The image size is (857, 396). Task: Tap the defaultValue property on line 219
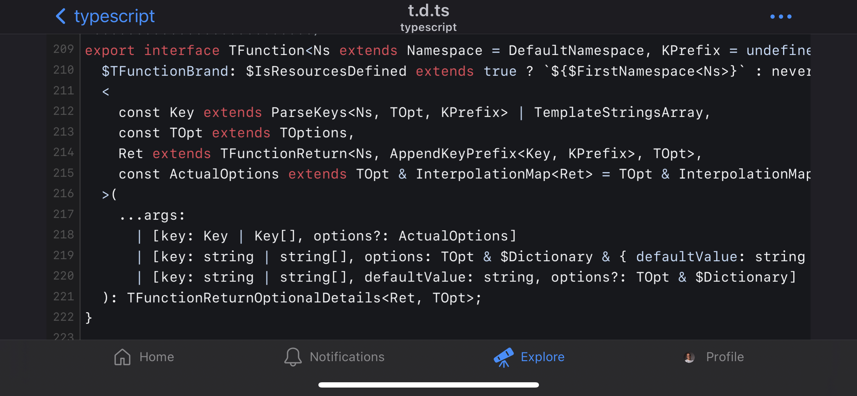pos(686,257)
